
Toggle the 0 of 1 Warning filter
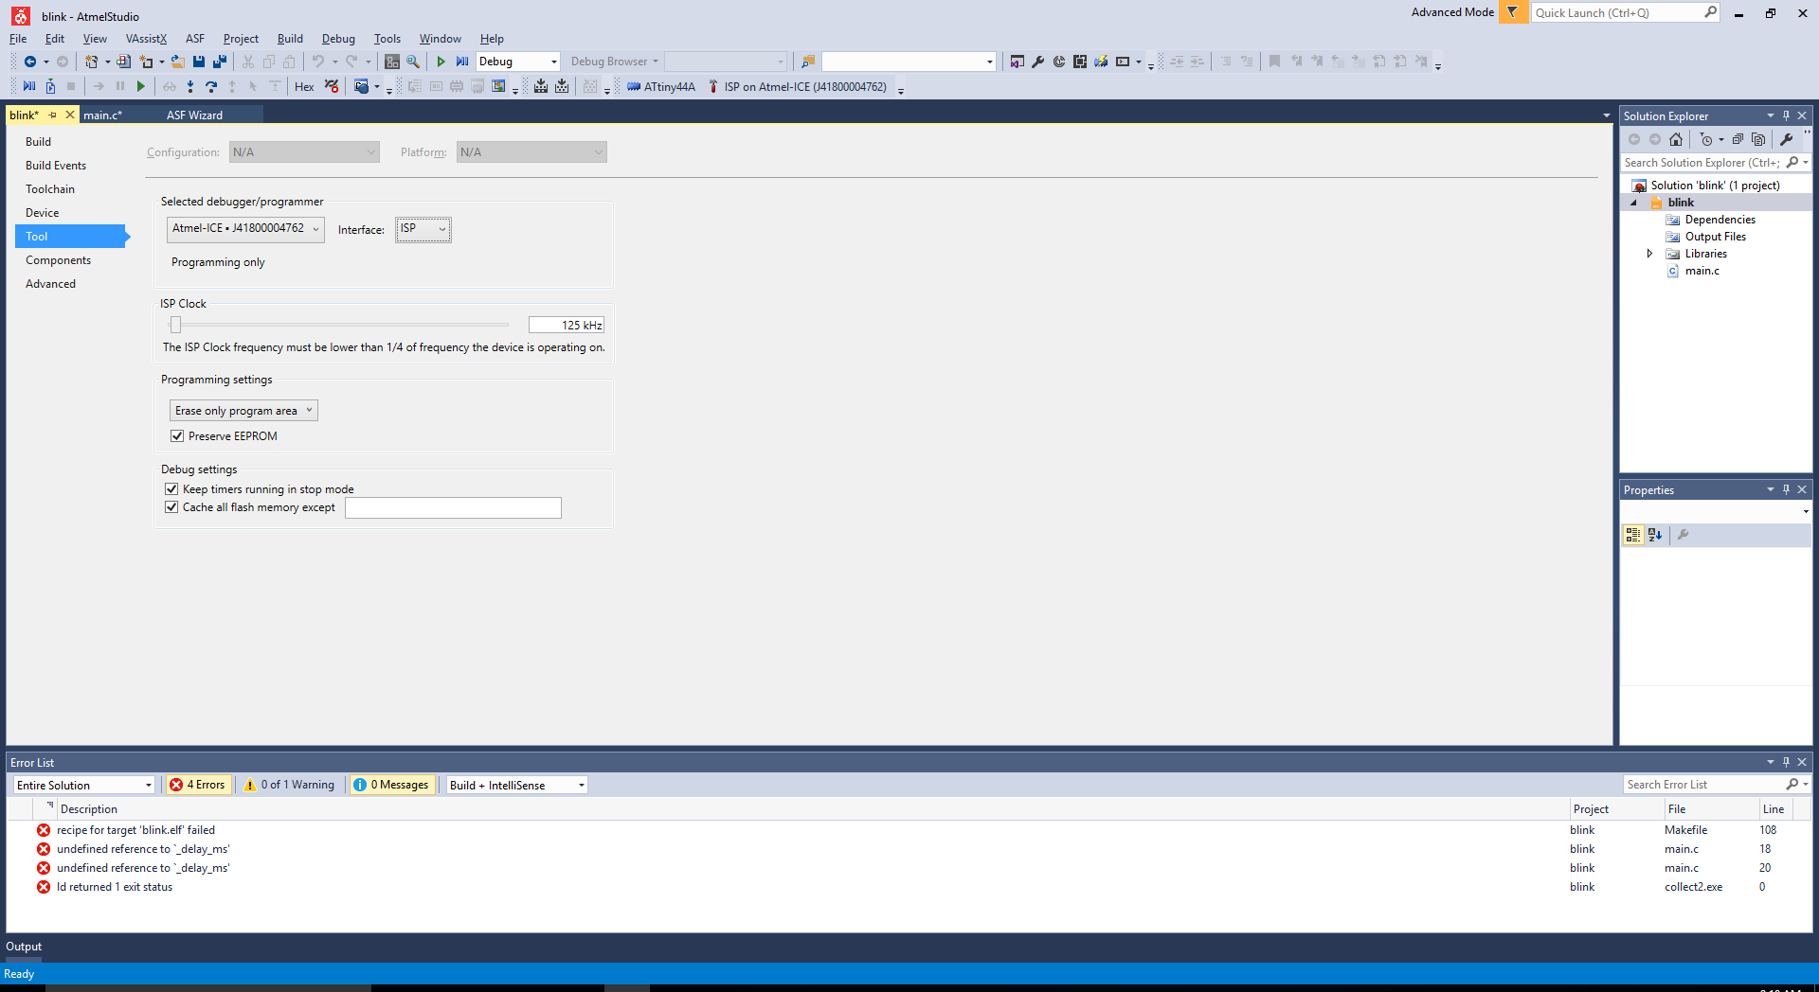click(289, 785)
